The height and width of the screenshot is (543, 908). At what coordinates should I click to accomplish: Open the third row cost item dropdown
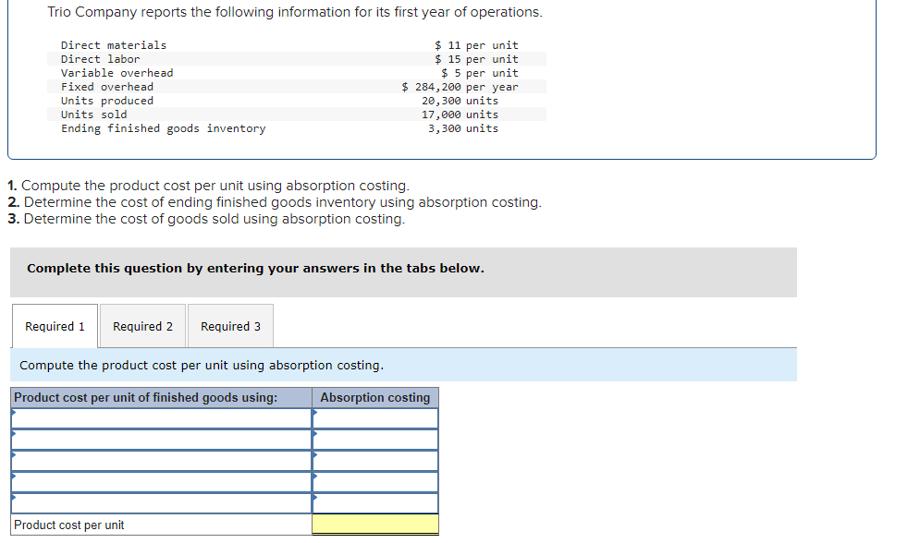(x=159, y=460)
